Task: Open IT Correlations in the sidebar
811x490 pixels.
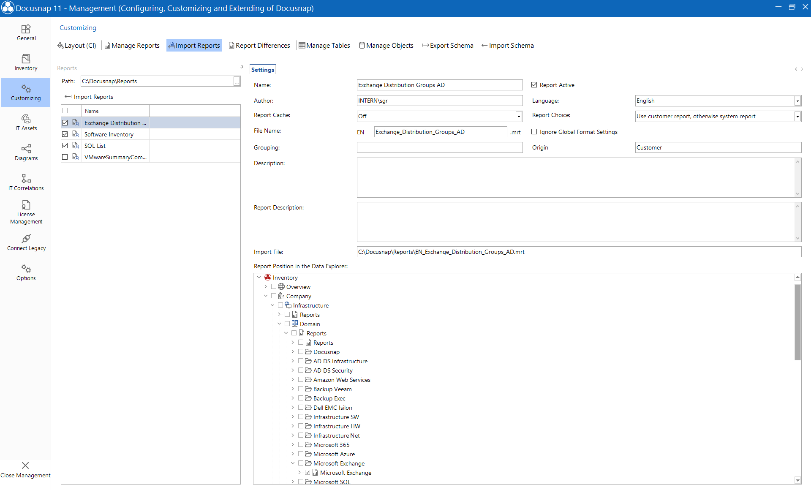Action: coord(26,182)
